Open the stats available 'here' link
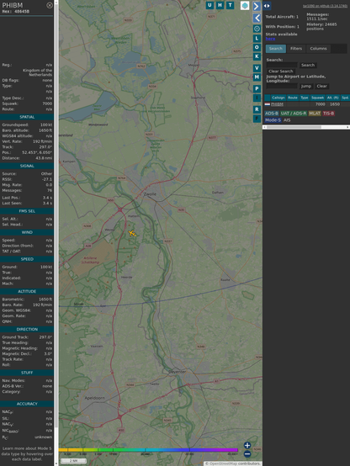Image resolution: width=350 pixels, height=466 pixels. point(270,39)
